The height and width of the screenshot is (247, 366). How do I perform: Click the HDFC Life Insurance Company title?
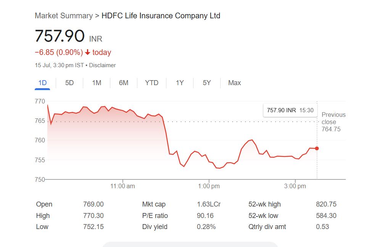161,16
